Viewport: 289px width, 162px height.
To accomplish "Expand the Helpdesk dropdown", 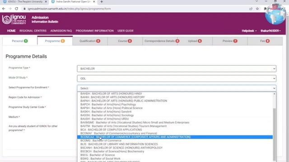I will [x=249, y=31].
